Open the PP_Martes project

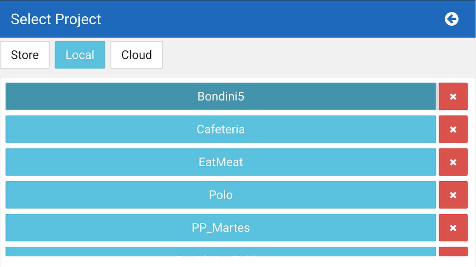pyautogui.click(x=221, y=228)
